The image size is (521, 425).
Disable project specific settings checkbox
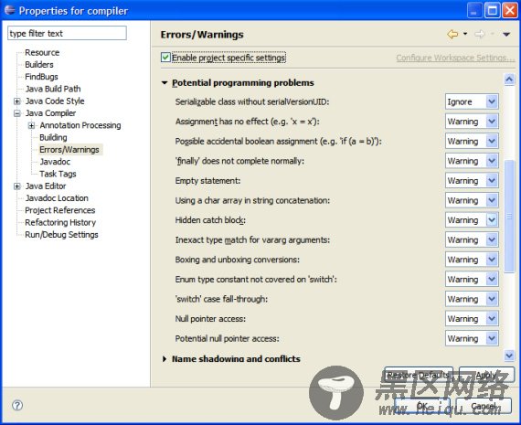[165, 58]
